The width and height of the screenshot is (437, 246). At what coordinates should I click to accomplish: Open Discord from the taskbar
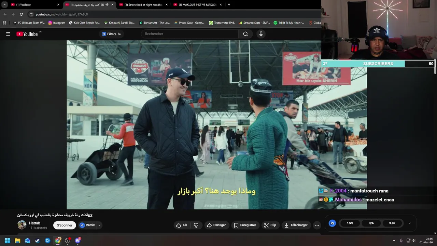point(77,241)
